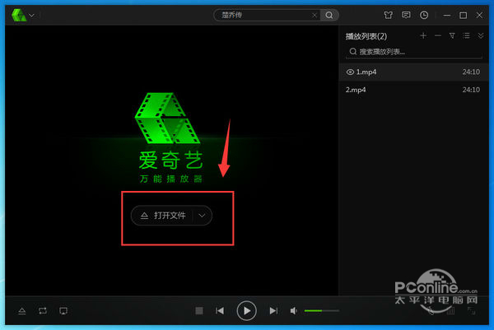
Task: Focus the search box containing 楚乔传
Action: (x=267, y=15)
